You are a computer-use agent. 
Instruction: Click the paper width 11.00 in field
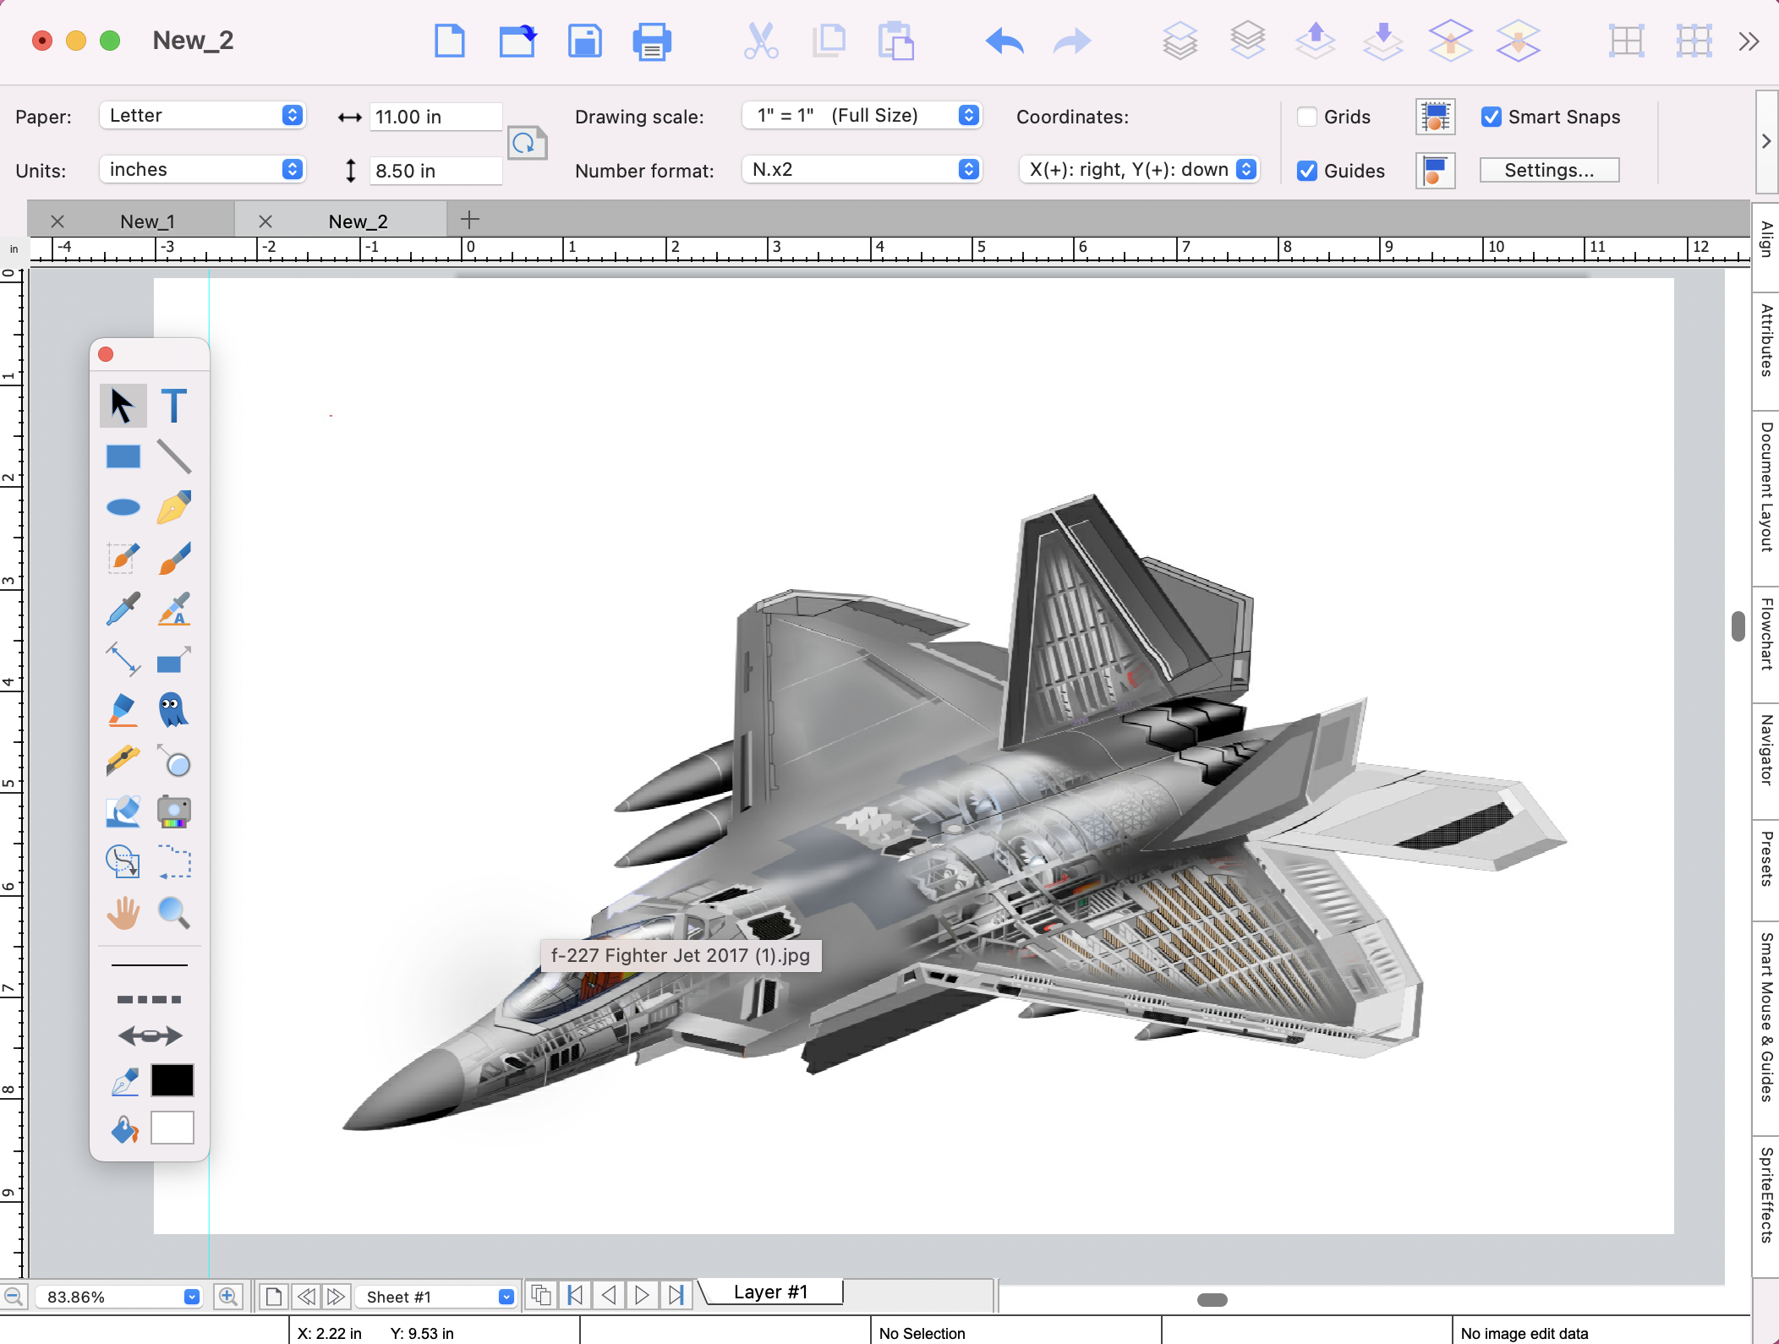pos(435,117)
